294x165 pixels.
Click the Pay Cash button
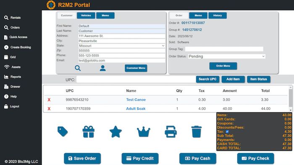coord(198,158)
